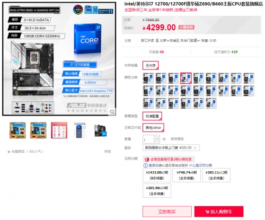Screen dimensions: 265x220
Task: Select the 无内存 memory option
Action: [x=151, y=66]
